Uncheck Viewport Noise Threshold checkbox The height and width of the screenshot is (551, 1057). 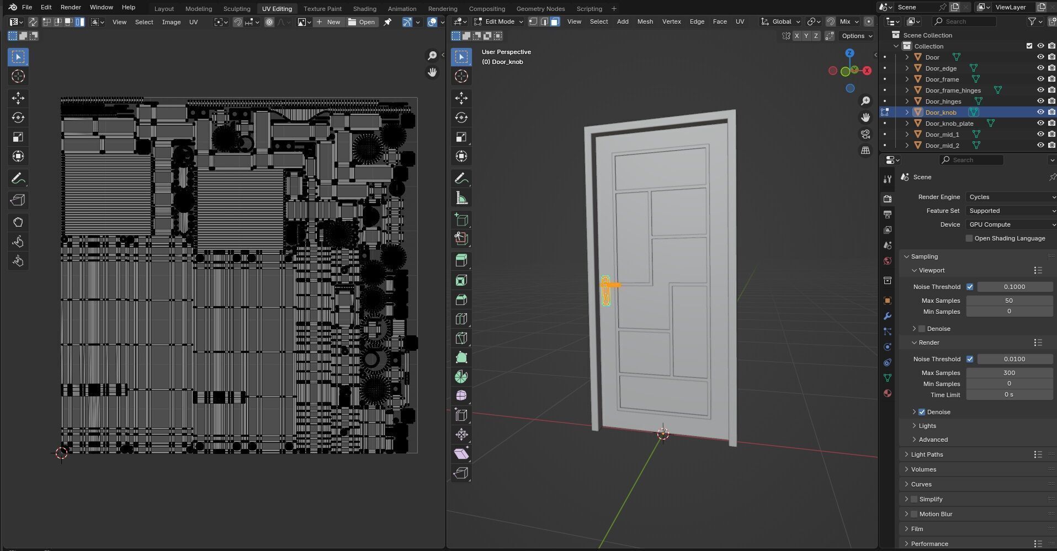(x=970, y=287)
